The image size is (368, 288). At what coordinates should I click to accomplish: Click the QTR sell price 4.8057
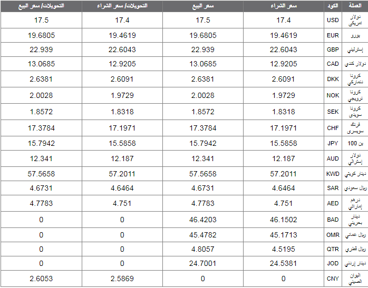(x=203, y=249)
